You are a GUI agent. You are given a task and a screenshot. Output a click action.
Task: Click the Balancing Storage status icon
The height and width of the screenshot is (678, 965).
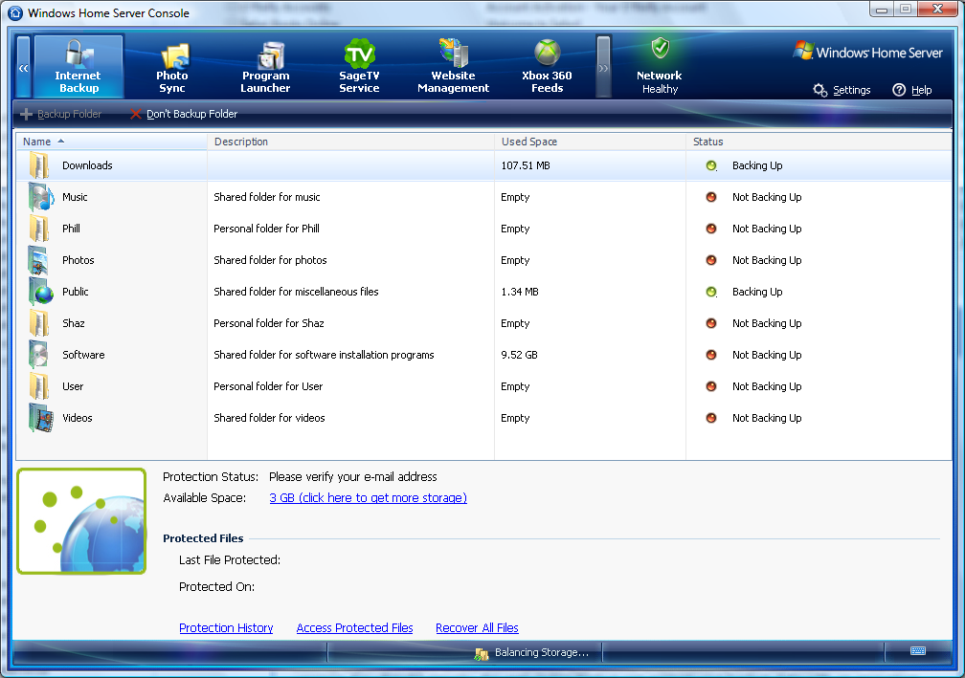pyautogui.click(x=482, y=653)
